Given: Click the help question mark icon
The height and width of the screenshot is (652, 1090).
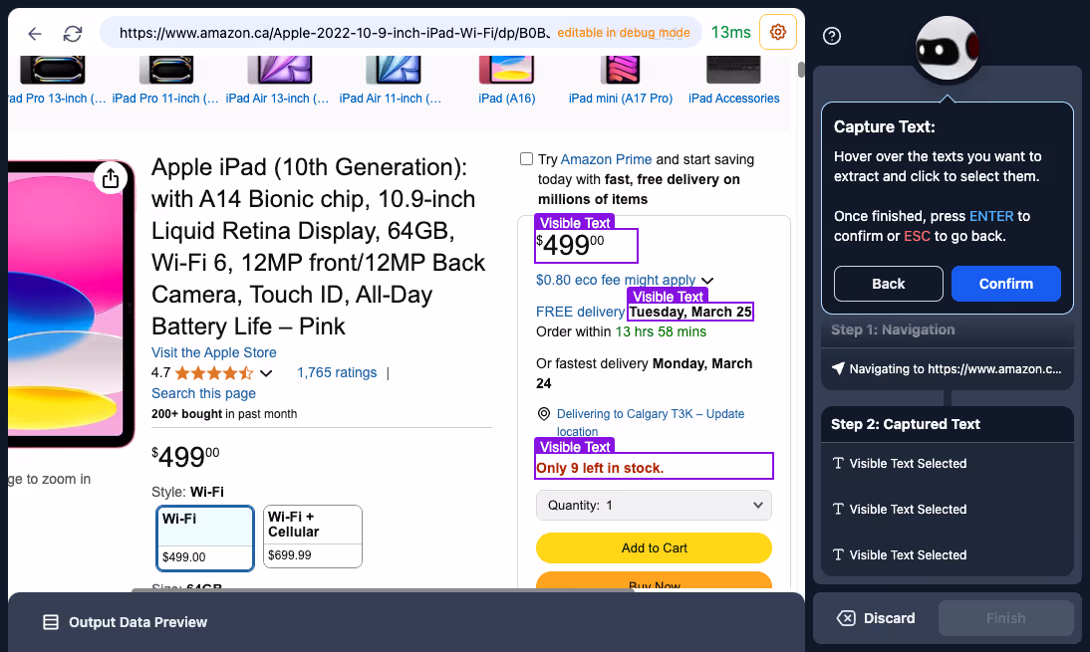Looking at the screenshot, I should coord(832,36).
